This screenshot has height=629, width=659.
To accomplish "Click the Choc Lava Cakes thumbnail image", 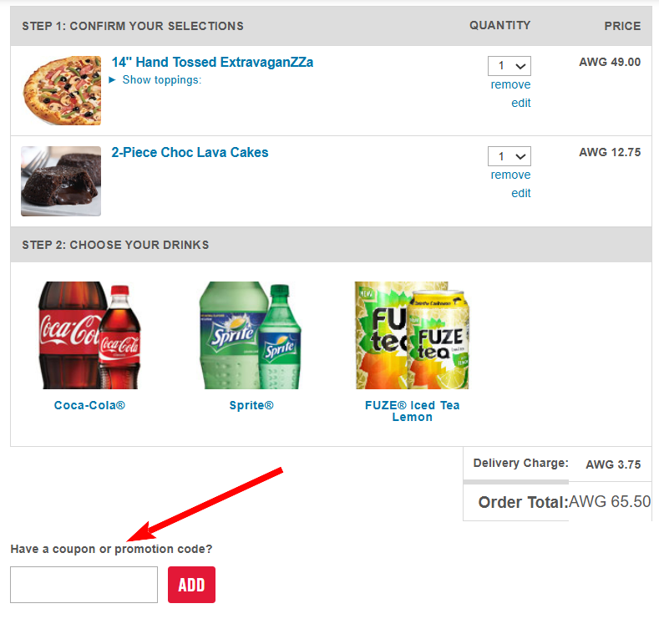I will [x=61, y=181].
